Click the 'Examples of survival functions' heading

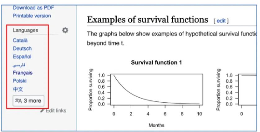[x=147, y=20]
